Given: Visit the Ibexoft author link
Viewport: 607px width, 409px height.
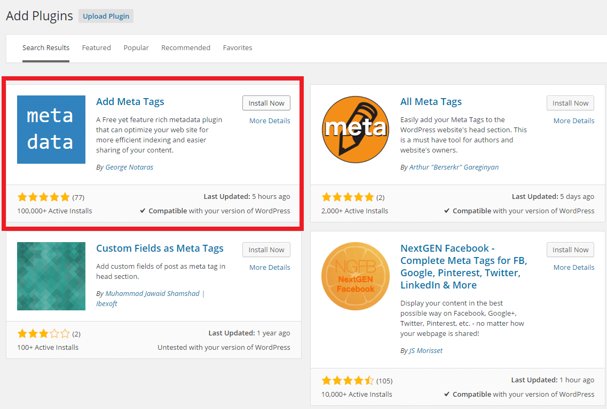Looking at the screenshot, I should 106,304.
